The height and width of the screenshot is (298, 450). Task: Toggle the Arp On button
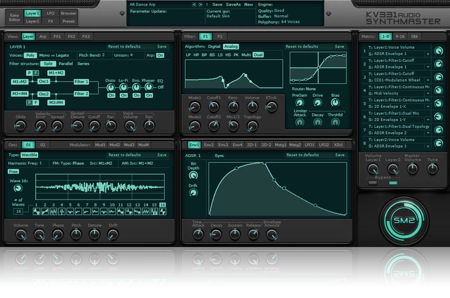(x=160, y=55)
